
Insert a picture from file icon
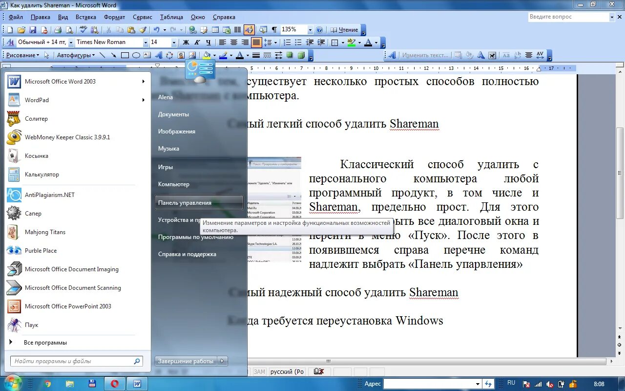pos(192,55)
